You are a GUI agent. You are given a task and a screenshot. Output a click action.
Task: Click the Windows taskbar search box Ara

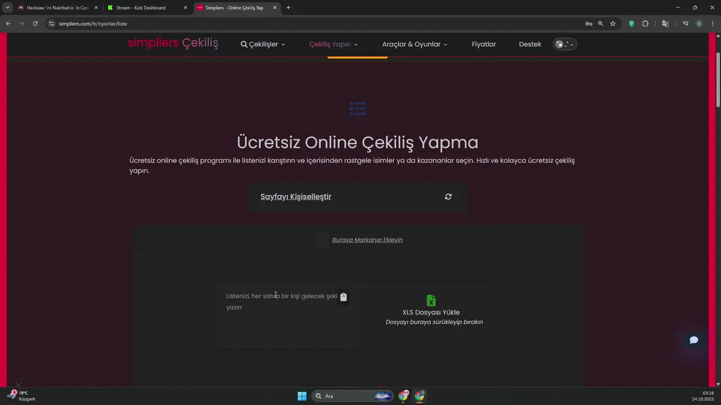tap(353, 396)
